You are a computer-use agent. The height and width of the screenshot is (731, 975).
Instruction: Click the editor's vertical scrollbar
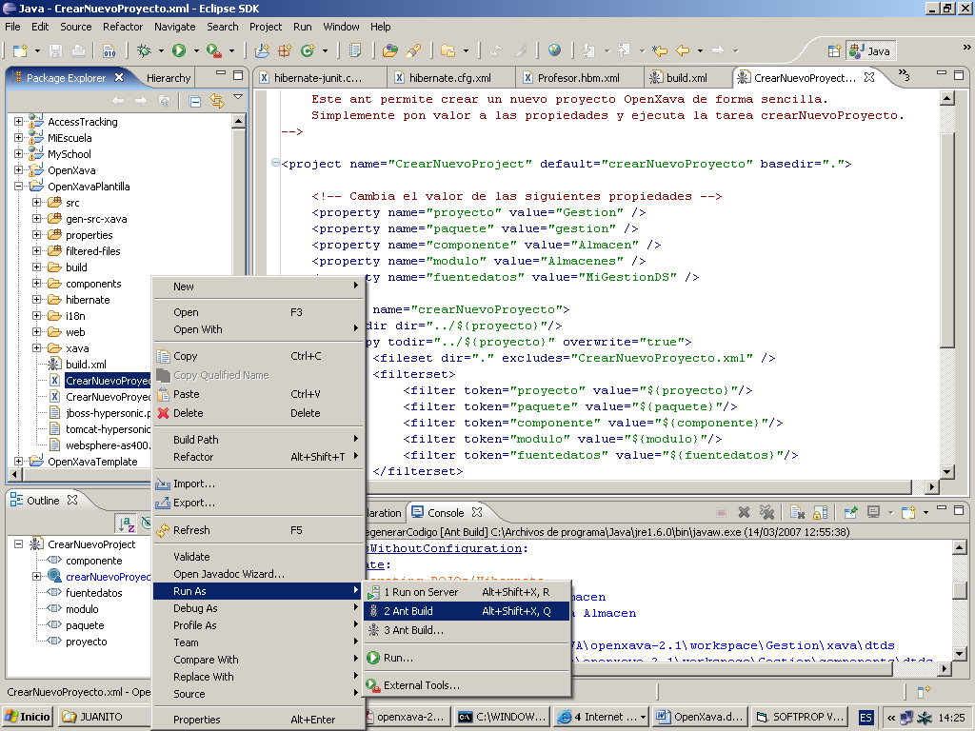pos(946,238)
